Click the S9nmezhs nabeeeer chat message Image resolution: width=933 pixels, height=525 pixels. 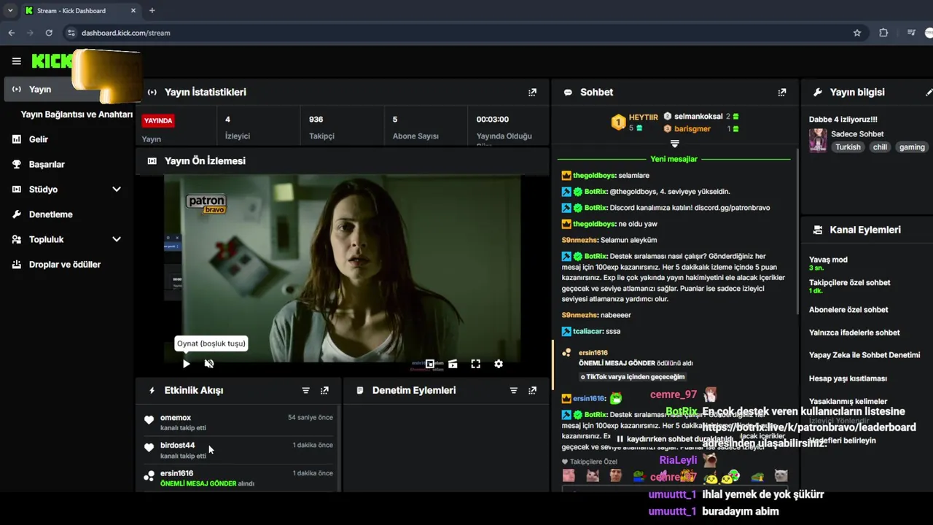[596, 315]
